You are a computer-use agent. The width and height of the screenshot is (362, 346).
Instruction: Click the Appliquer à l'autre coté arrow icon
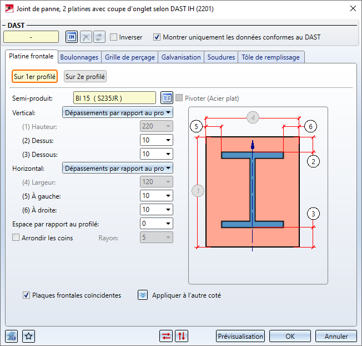pyautogui.click(x=143, y=295)
